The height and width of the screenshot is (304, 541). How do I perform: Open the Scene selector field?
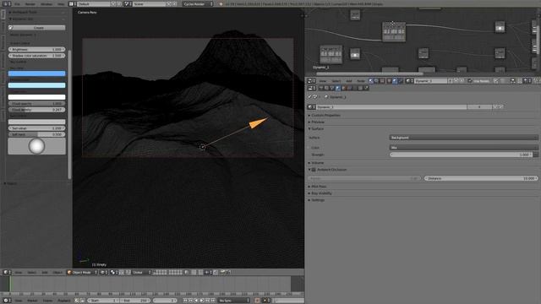(149, 3)
